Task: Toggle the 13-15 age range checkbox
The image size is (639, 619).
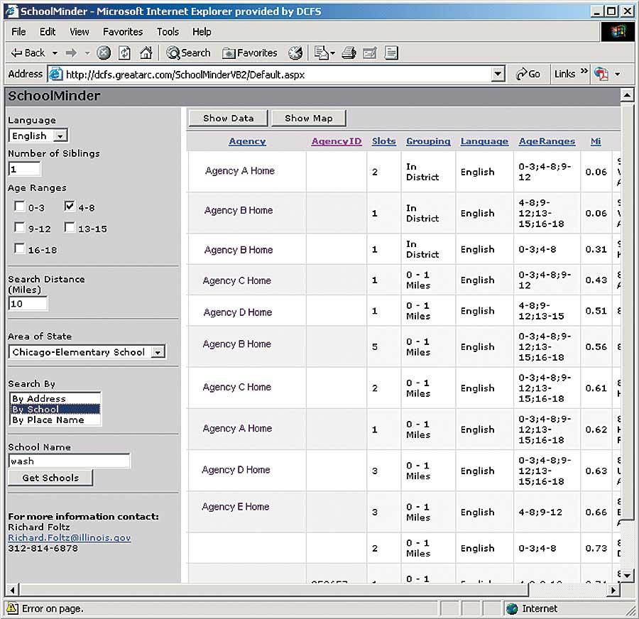Action: tap(70, 227)
